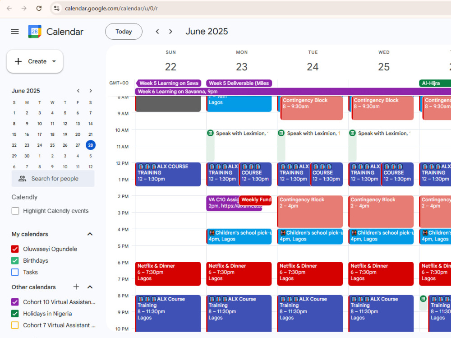Open Week 5 Deliverable all-day event
451x338 pixels.
tap(239, 83)
